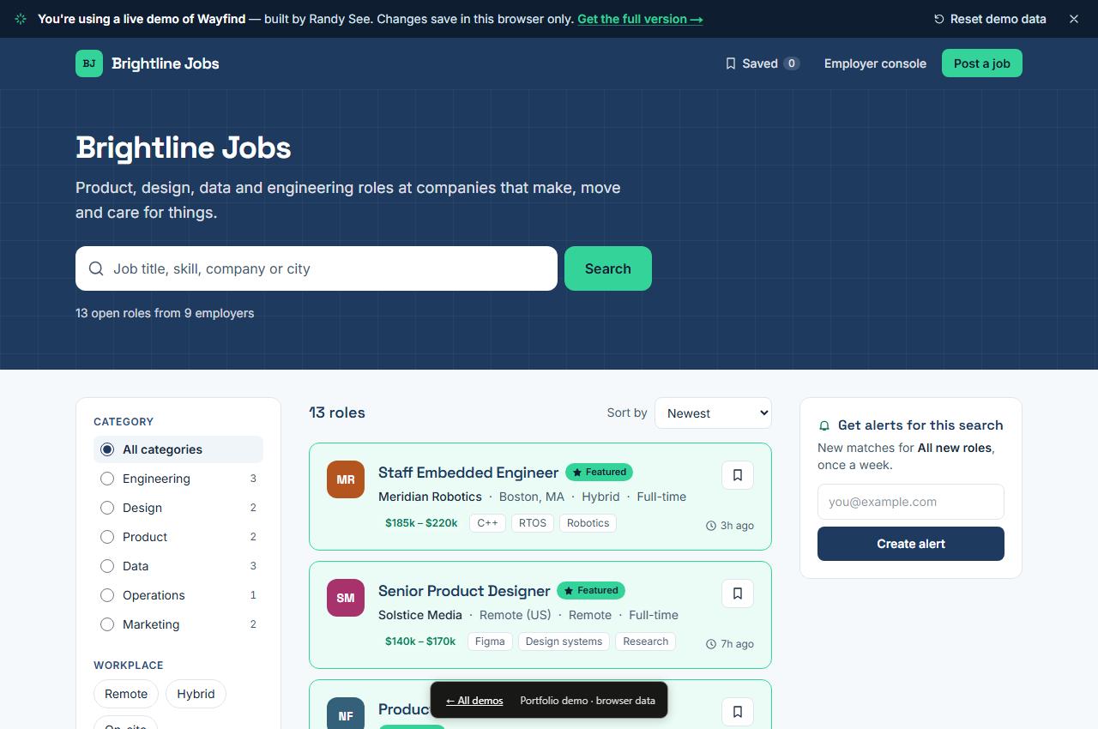Click the 13 roles heading
Screen dimensions: 1098x729
click(x=337, y=413)
